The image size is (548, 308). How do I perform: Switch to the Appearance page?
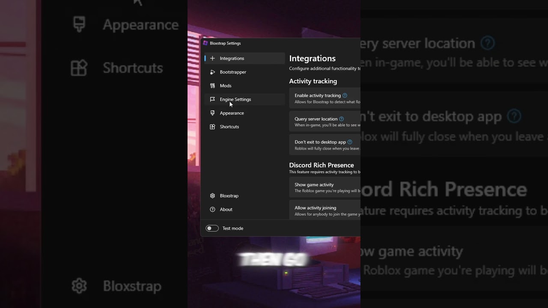click(244, 113)
